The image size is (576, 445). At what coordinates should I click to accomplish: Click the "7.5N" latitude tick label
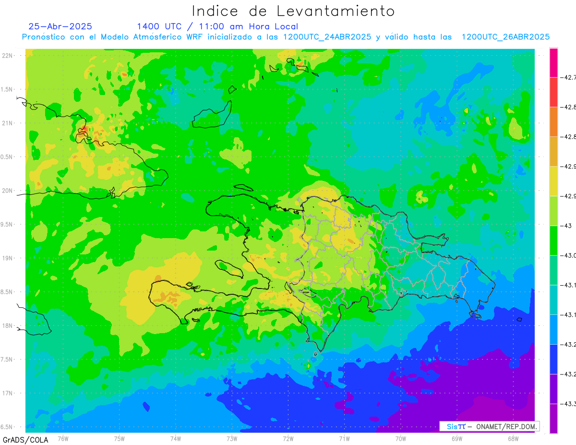7,360
